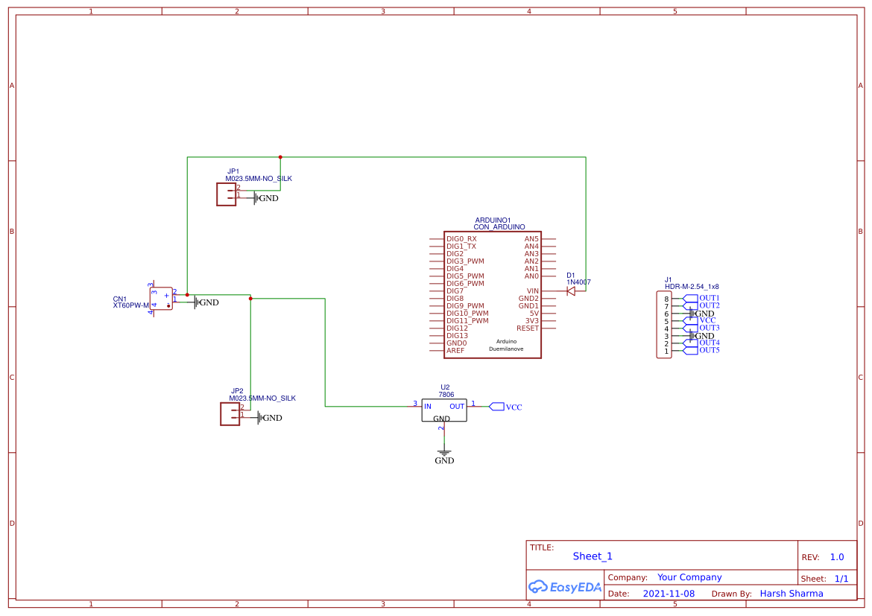
Task: Click the GND symbol next to CN1
Action: [x=206, y=302]
